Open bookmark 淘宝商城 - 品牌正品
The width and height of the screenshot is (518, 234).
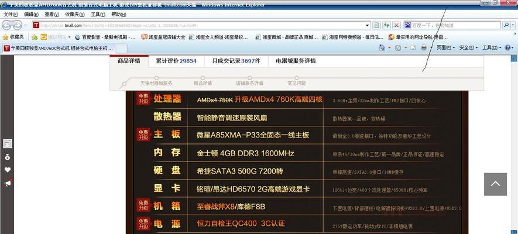286,37
